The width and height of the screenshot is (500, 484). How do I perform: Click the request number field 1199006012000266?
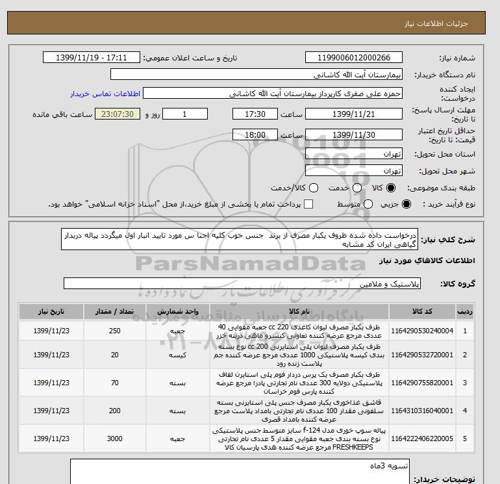click(x=354, y=58)
